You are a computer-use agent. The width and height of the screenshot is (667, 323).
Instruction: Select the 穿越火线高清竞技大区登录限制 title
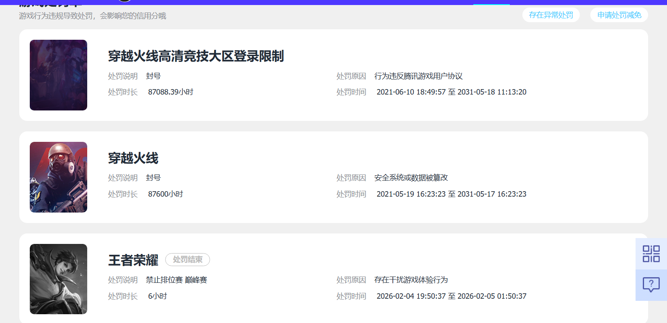[x=196, y=56]
